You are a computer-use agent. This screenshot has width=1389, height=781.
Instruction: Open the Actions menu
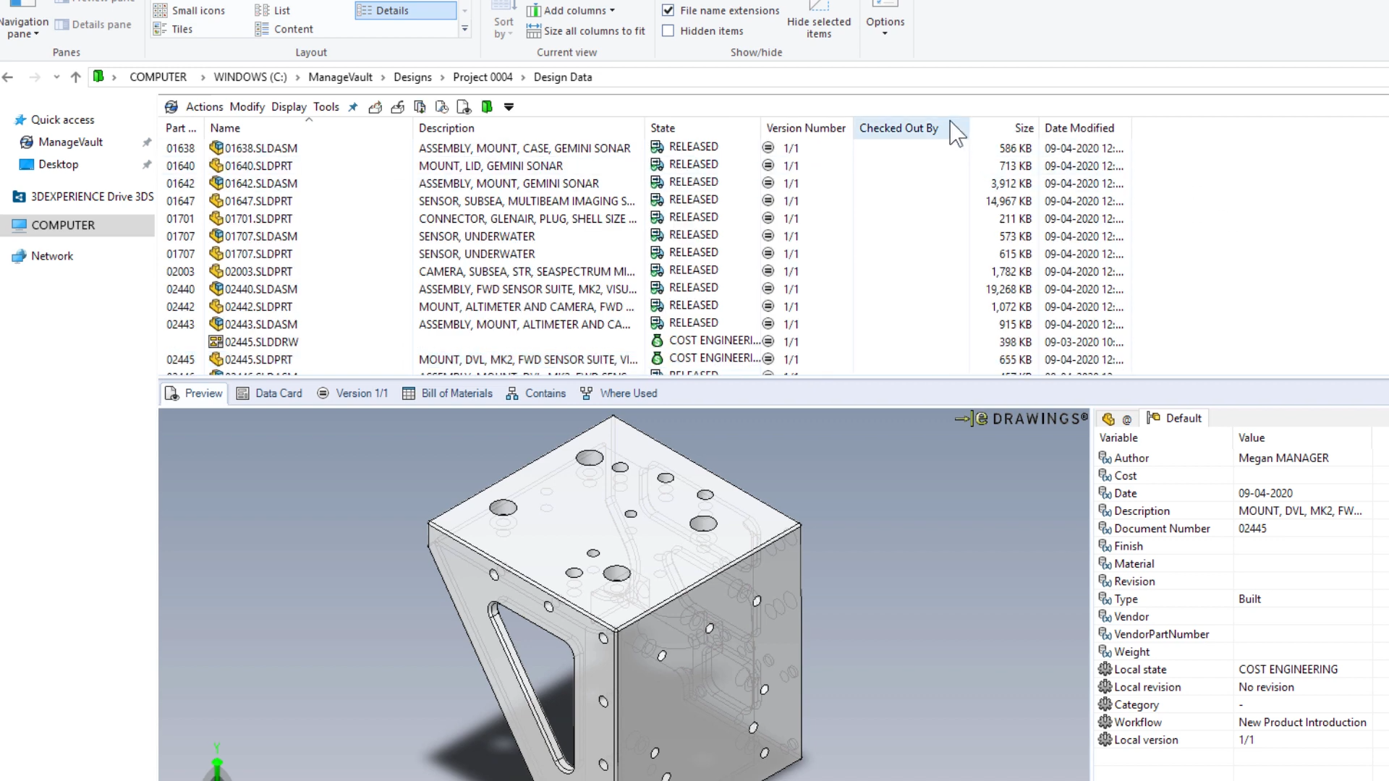tap(204, 107)
